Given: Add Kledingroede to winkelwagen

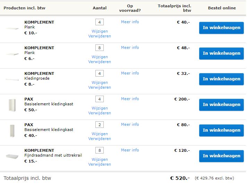Looking at the screenshot, I should click(221, 79).
